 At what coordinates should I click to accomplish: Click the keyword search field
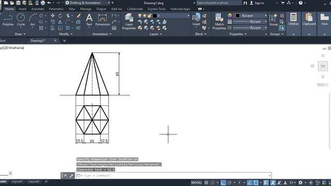tap(219, 3)
